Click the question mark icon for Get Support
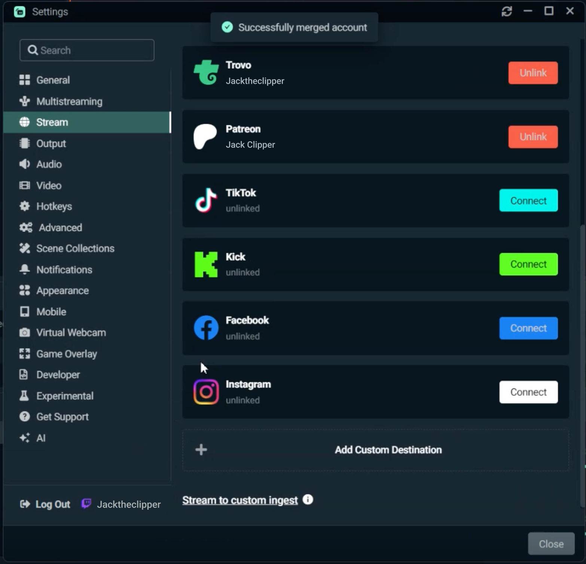Image resolution: width=586 pixels, height=564 pixels. 25,416
